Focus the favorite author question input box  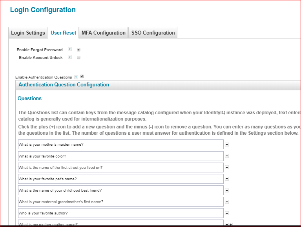tap(120, 213)
